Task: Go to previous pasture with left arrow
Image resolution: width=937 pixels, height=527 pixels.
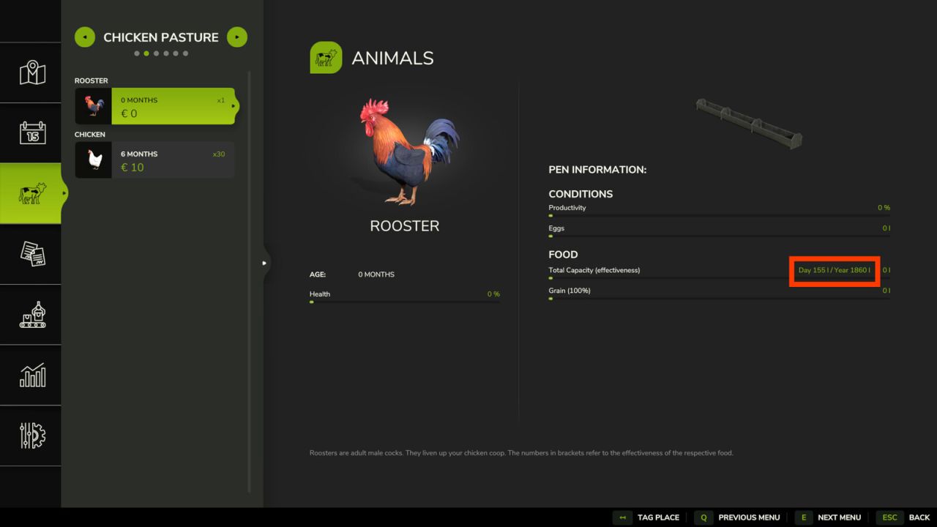Action: 85,37
